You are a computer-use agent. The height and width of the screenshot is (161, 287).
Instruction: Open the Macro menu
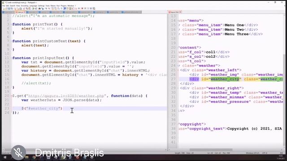(x=53, y=6)
